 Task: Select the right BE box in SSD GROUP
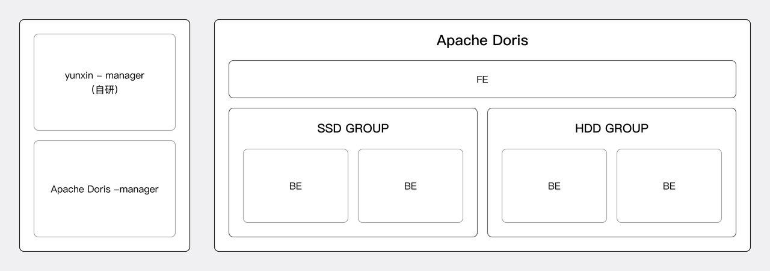pos(410,205)
